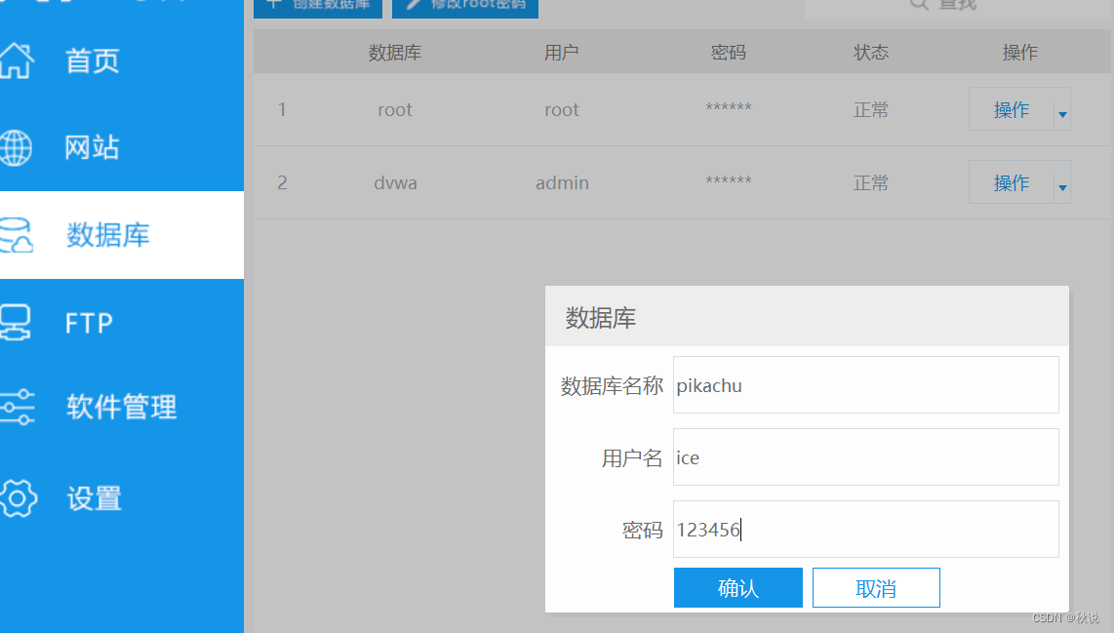Click the admin user cell

coord(562,182)
